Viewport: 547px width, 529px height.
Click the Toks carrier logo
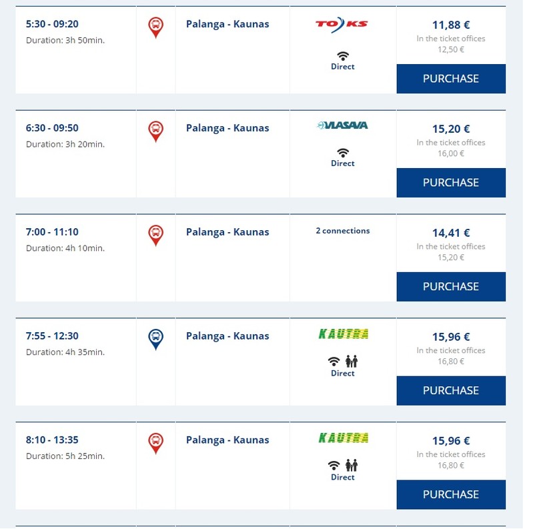click(x=342, y=25)
